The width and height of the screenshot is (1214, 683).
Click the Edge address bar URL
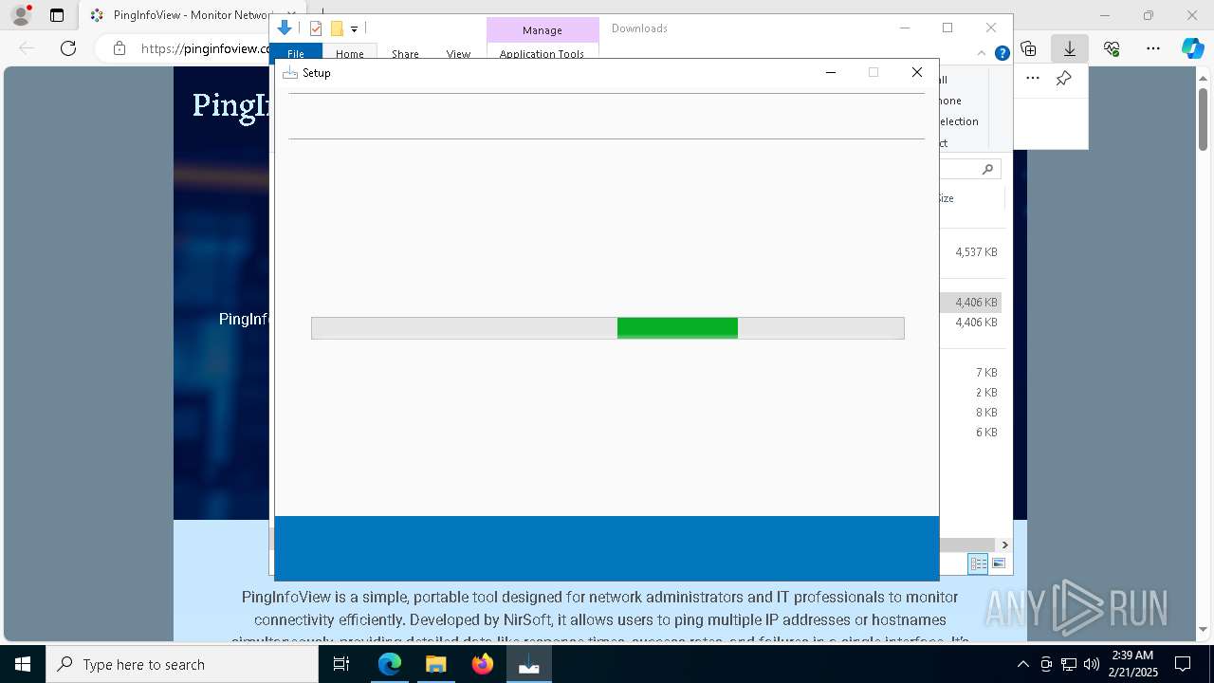(x=205, y=48)
